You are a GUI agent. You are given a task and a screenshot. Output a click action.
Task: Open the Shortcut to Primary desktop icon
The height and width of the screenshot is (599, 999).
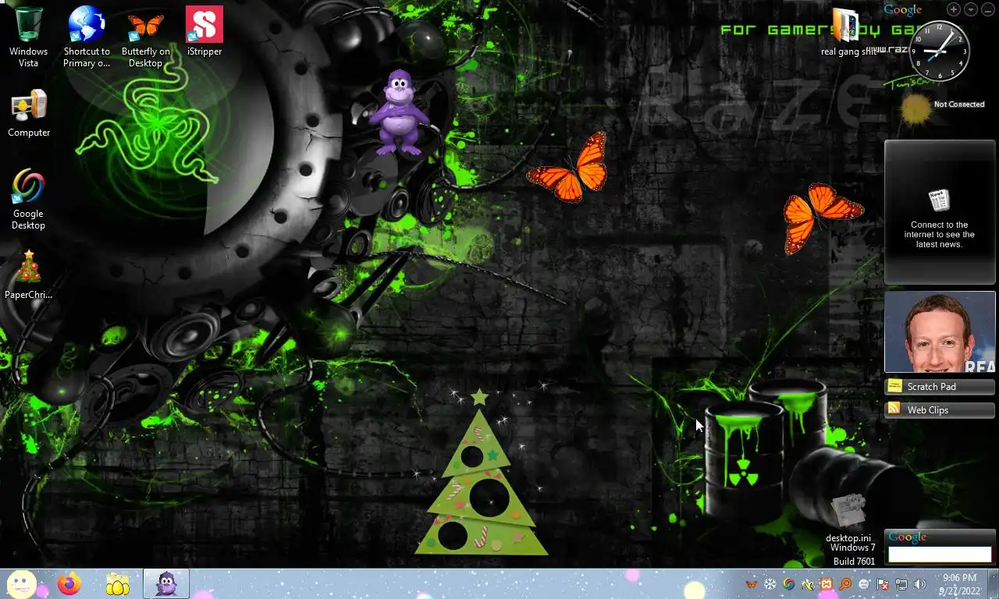click(x=87, y=37)
